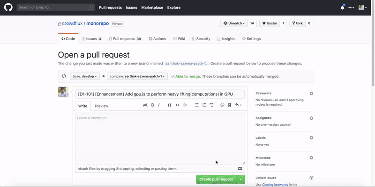Click Marketplace in top navigation
Screen dimensions: 375x187
(152, 7)
